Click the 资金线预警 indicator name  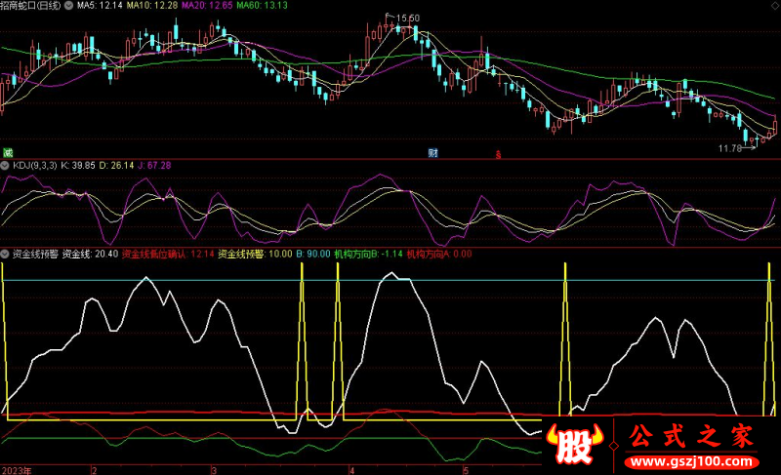coord(35,254)
